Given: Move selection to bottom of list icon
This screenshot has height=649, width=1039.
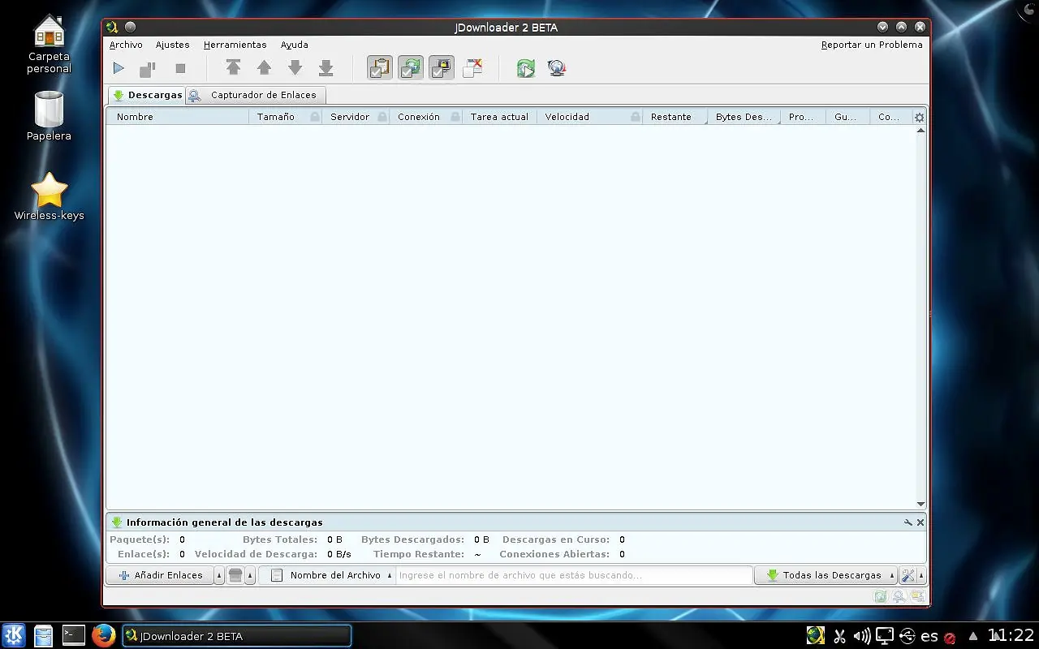Looking at the screenshot, I should (326, 68).
